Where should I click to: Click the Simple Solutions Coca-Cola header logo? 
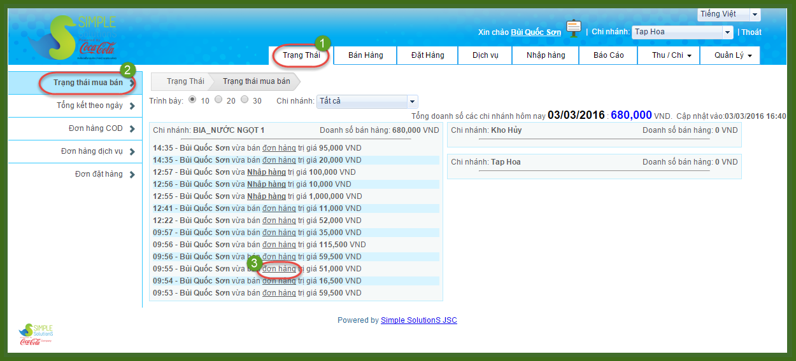(76, 38)
